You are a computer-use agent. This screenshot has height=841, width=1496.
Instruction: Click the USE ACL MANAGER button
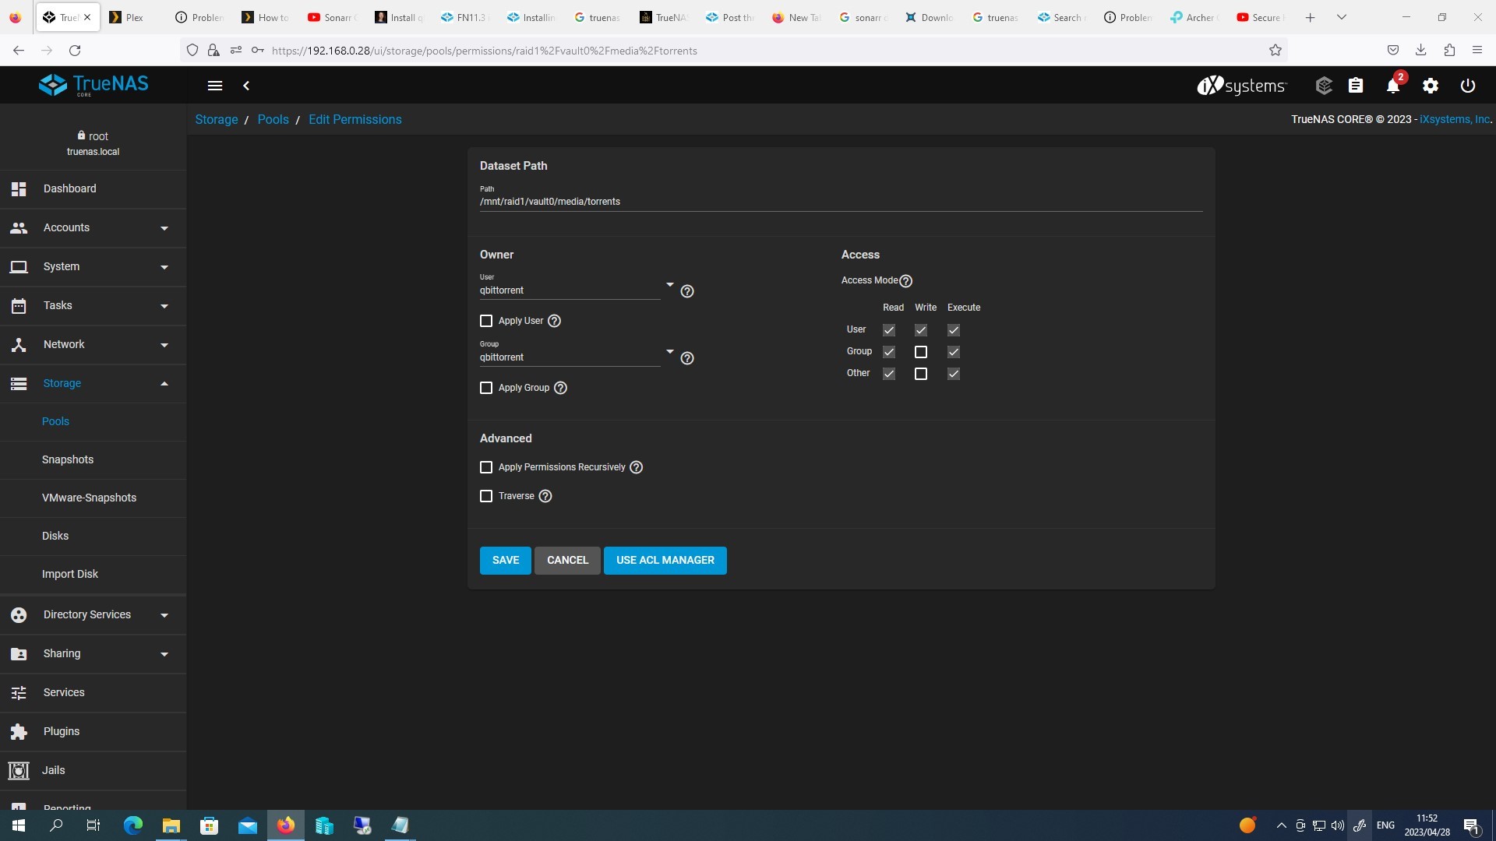665,561
